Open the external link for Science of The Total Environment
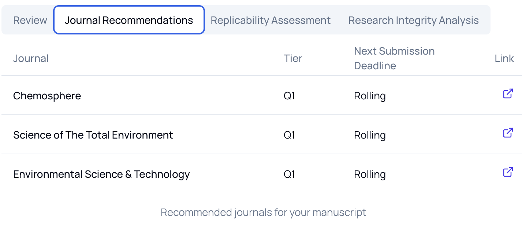522x228 pixels. pyautogui.click(x=507, y=133)
